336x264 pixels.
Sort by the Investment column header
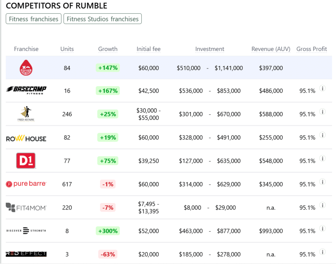point(210,49)
